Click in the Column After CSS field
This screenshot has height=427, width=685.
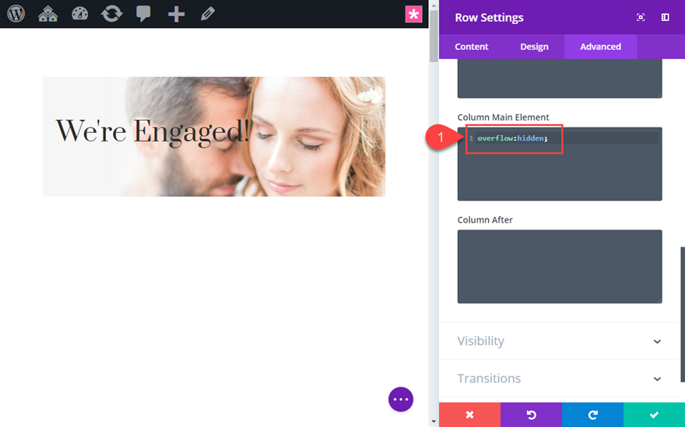pyautogui.click(x=560, y=266)
